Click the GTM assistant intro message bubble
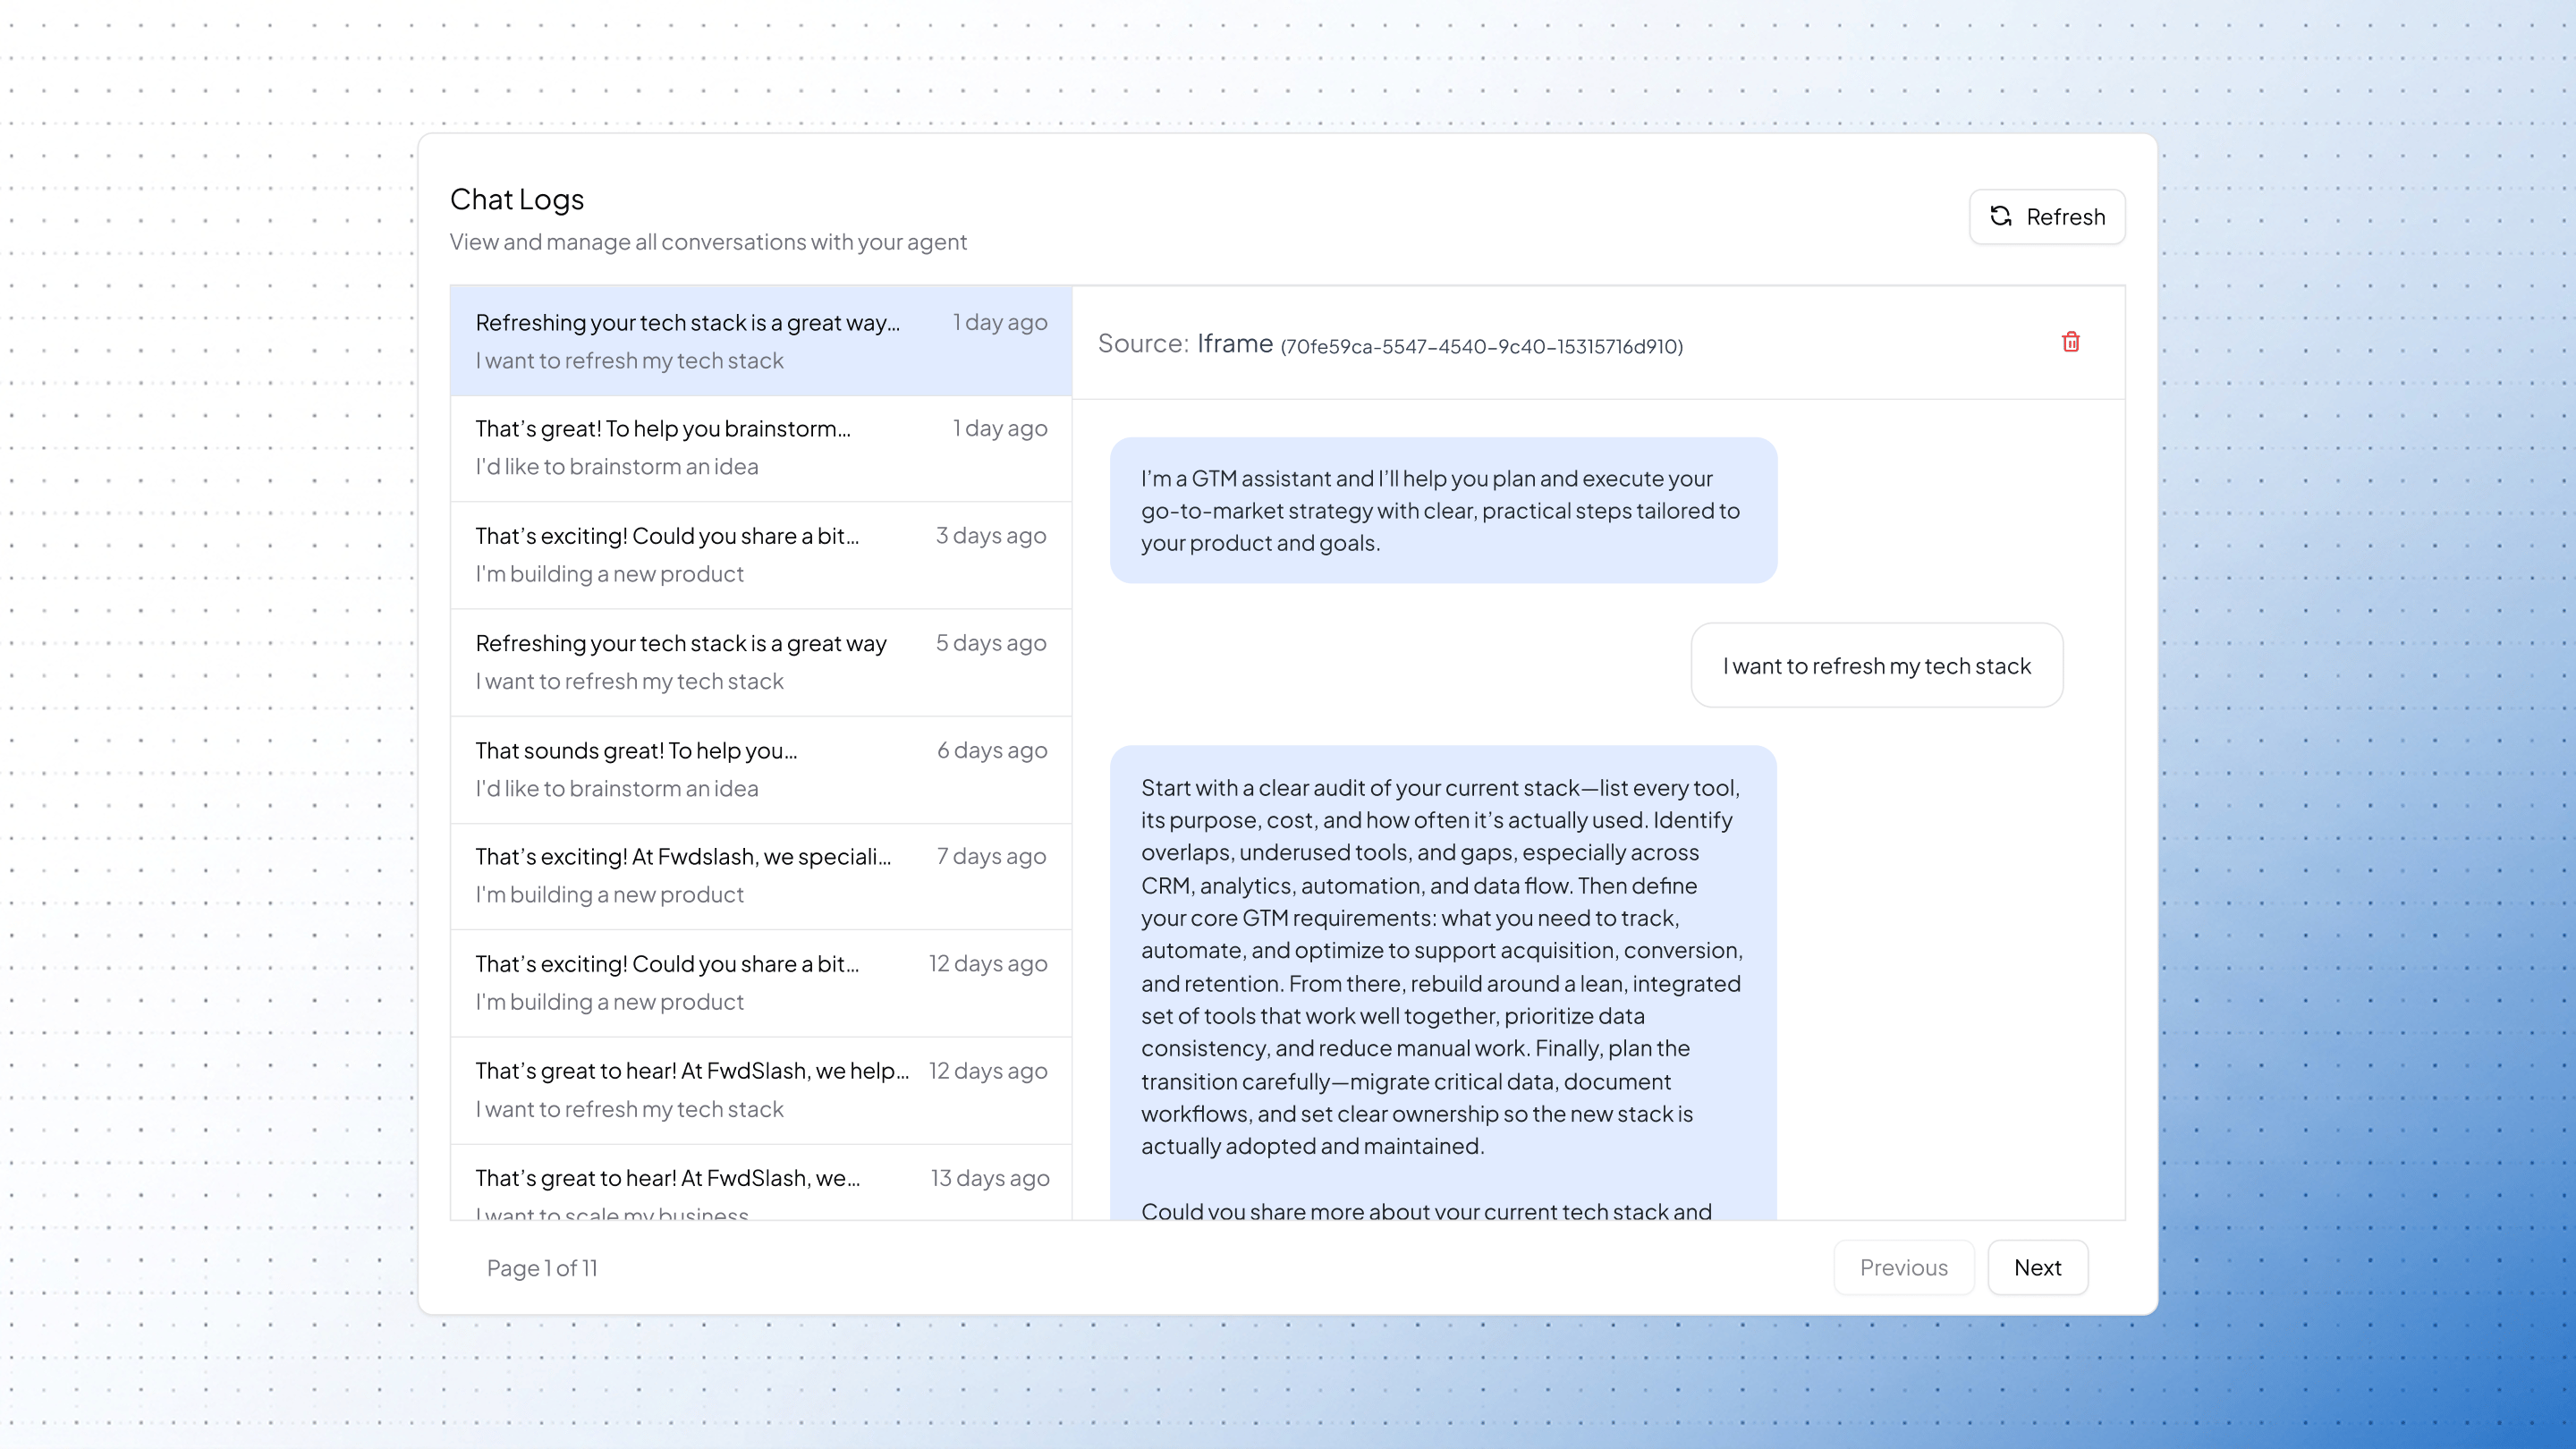 (1443, 510)
